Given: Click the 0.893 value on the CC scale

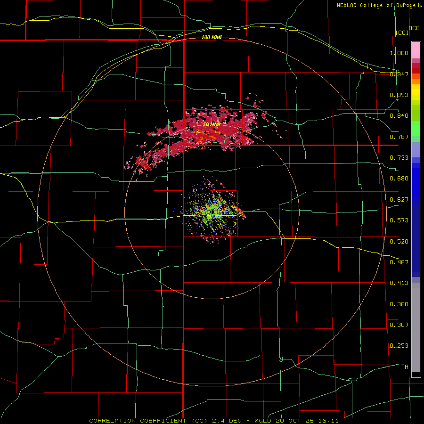Looking at the screenshot, I should point(399,95).
